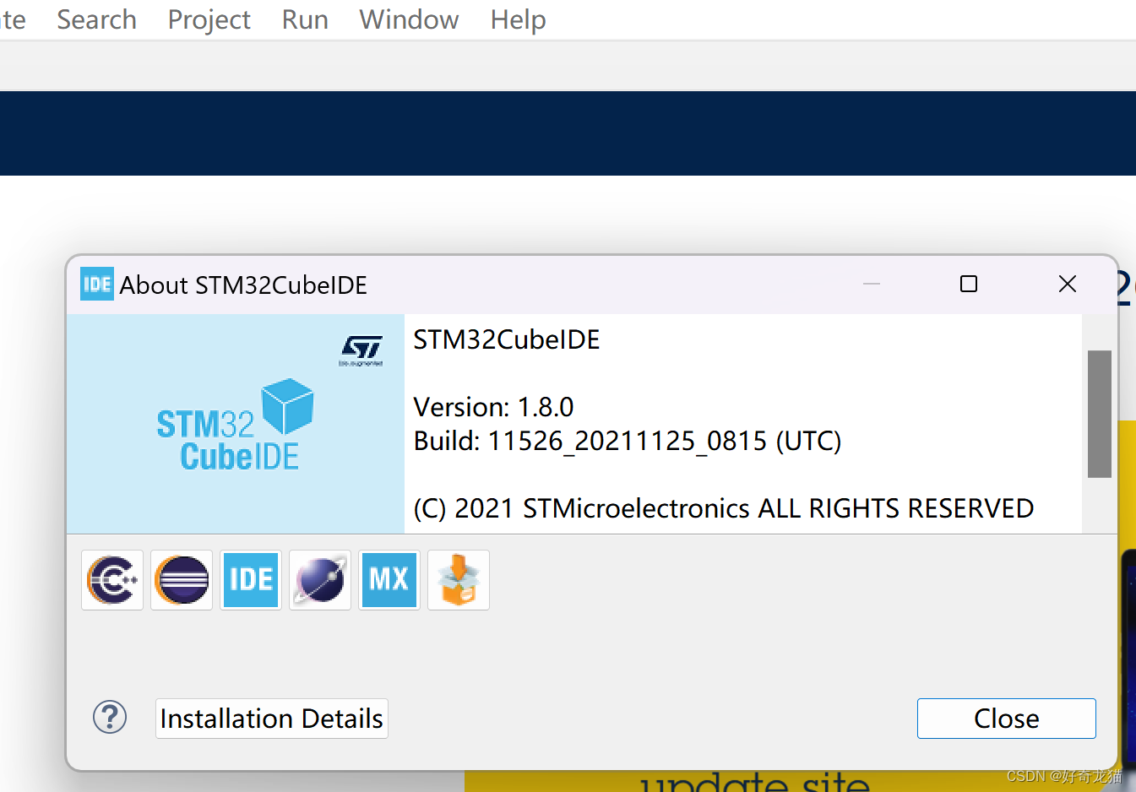Open the Project menu

pyautogui.click(x=209, y=19)
